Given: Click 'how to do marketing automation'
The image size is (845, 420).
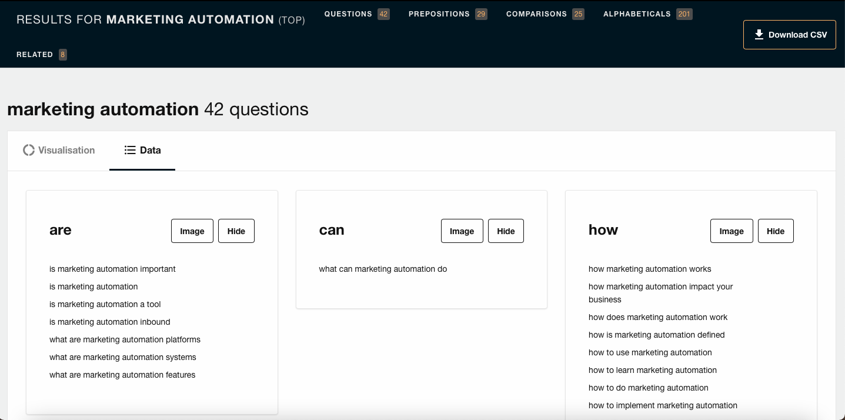Looking at the screenshot, I should tap(649, 388).
